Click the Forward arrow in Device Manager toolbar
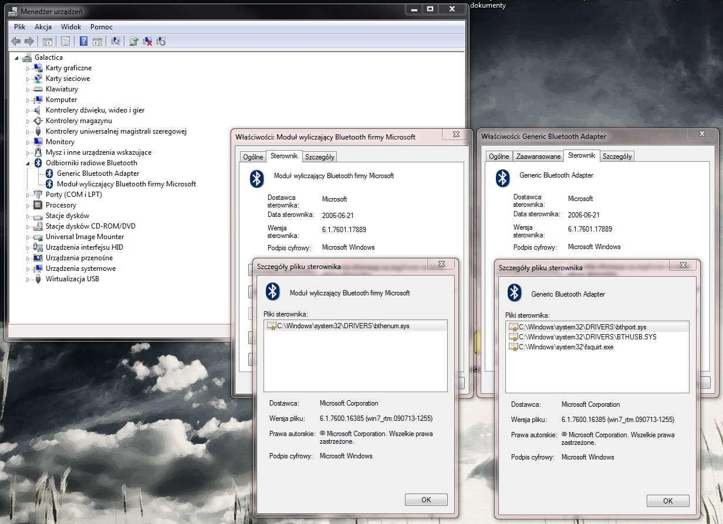 [29, 41]
